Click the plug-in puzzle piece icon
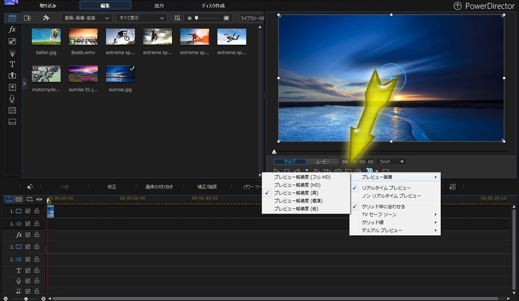This screenshot has width=519, height=301. 46,18
